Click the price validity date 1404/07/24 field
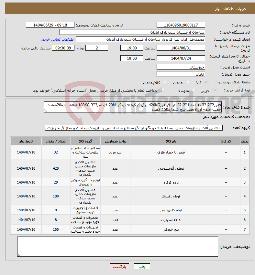The image size is (255, 275). coord(181,58)
